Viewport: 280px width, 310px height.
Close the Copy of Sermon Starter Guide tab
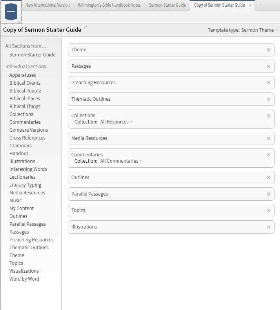pyautogui.click(x=250, y=5)
